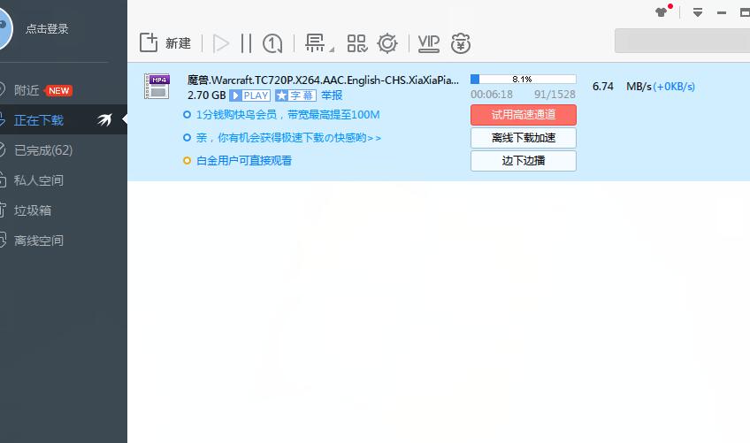Open the QR code apps grid icon
The height and width of the screenshot is (443, 750).
pos(356,43)
